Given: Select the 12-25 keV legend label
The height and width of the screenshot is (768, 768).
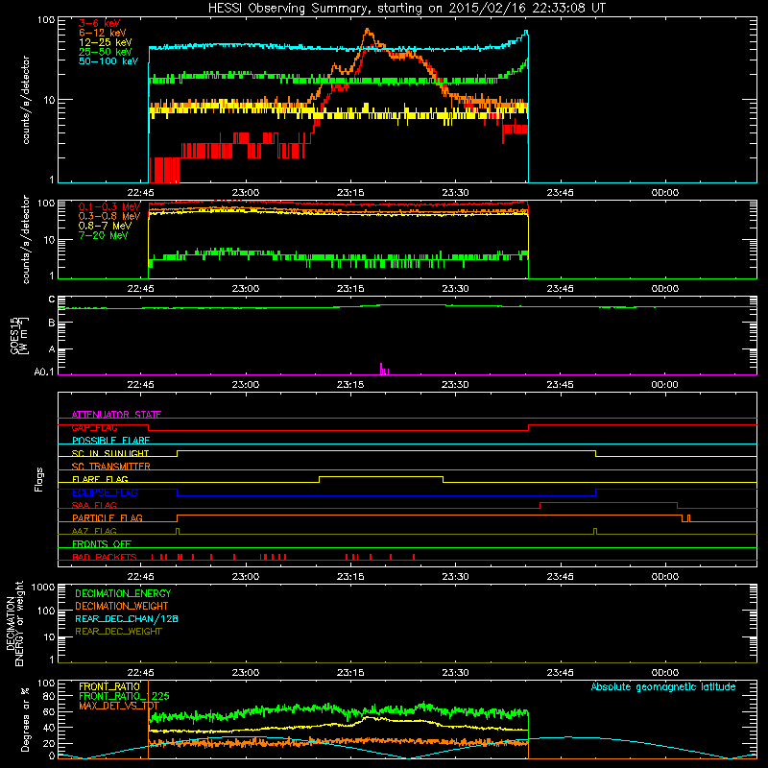Looking at the screenshot, I should pyautogui.click(x=106, y=42).
